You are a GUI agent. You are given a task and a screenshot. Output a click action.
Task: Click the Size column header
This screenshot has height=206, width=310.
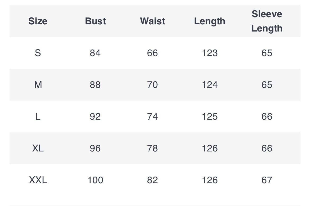point(38,21)
